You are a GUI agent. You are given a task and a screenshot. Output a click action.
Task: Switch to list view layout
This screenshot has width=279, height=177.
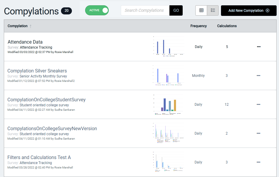213,10
